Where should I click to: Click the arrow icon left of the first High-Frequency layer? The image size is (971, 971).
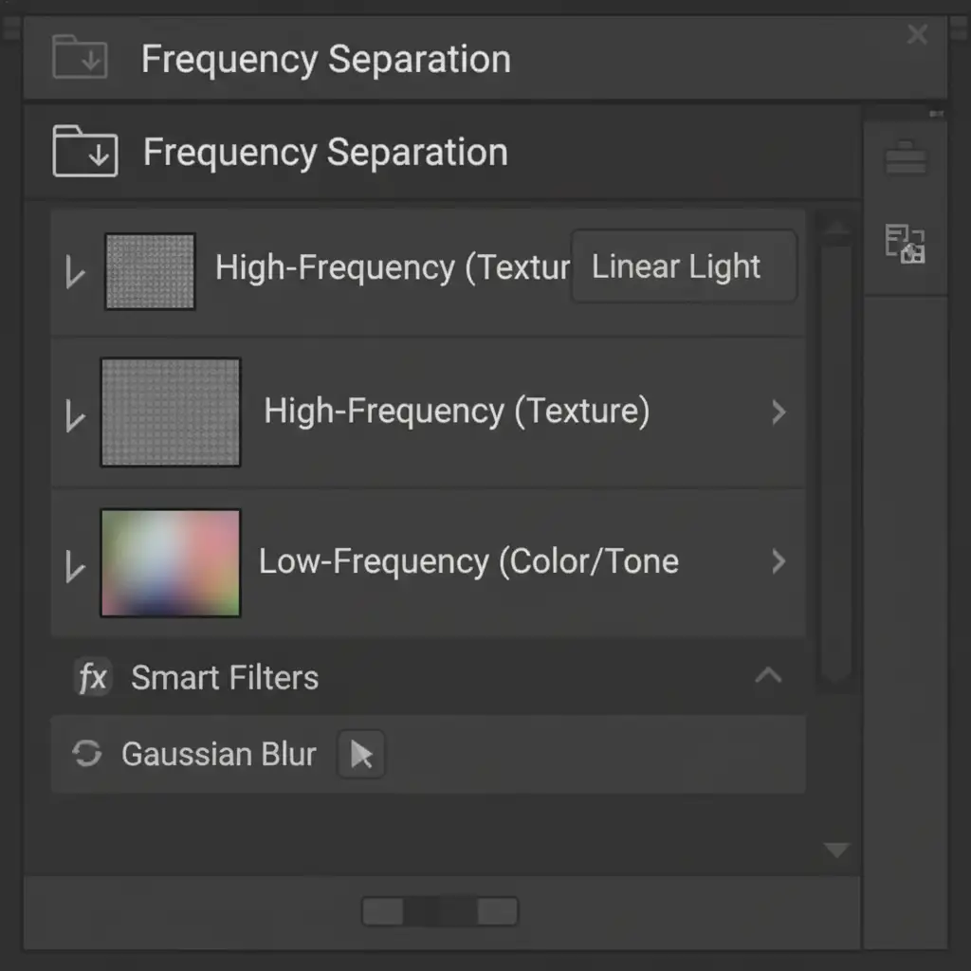pyautogui.click(x=75, y=274)
